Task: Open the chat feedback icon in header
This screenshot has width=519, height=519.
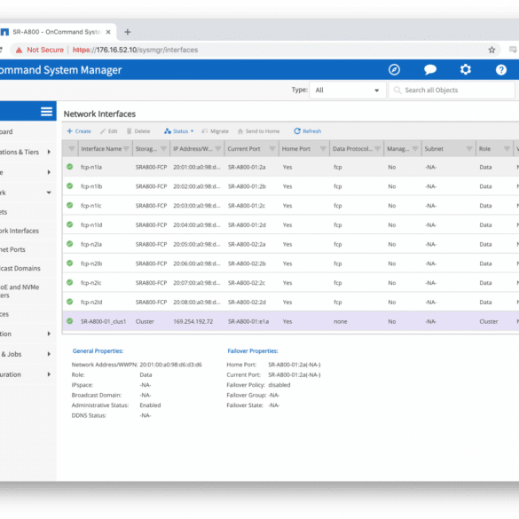Action: pyautogui.click(x=430, y=70)
